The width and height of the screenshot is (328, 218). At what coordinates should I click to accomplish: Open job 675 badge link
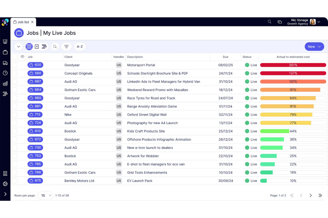(35, 181)
